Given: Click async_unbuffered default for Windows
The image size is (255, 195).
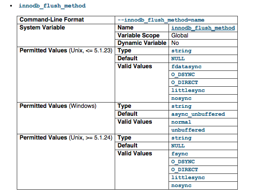Looking at the screenshot, I should [x=198, y=114].
